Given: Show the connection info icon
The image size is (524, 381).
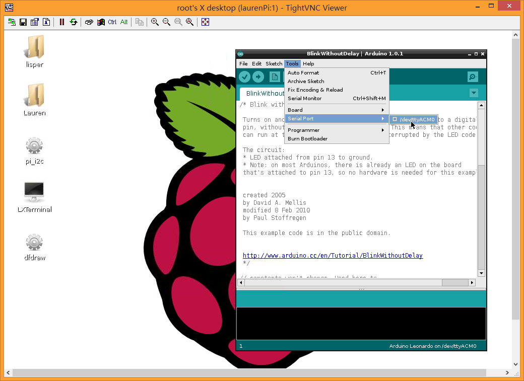Looking at the screenshot, I should click(x=46, y=22).
